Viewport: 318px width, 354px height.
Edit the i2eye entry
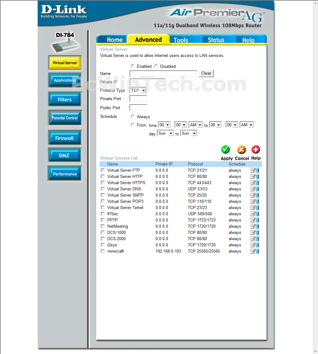click(x=253, y=245)
